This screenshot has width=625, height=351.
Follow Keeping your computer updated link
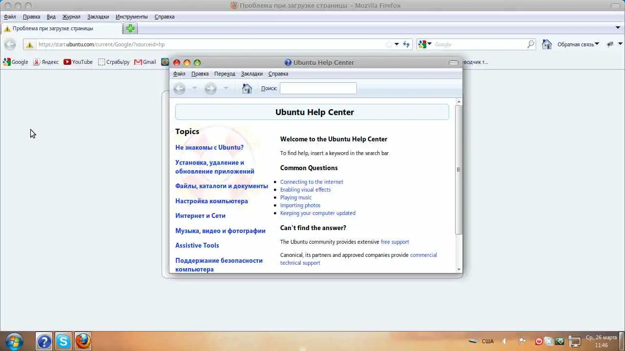click(318, 213)
